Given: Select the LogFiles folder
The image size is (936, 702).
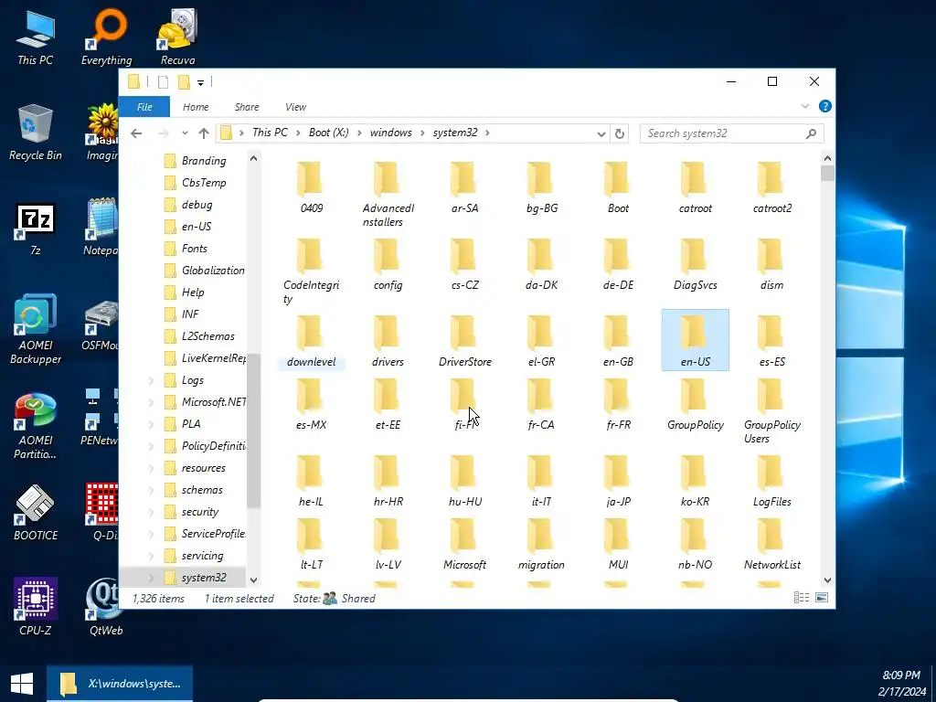Looking at the screenshot, I should pos(771,480).
